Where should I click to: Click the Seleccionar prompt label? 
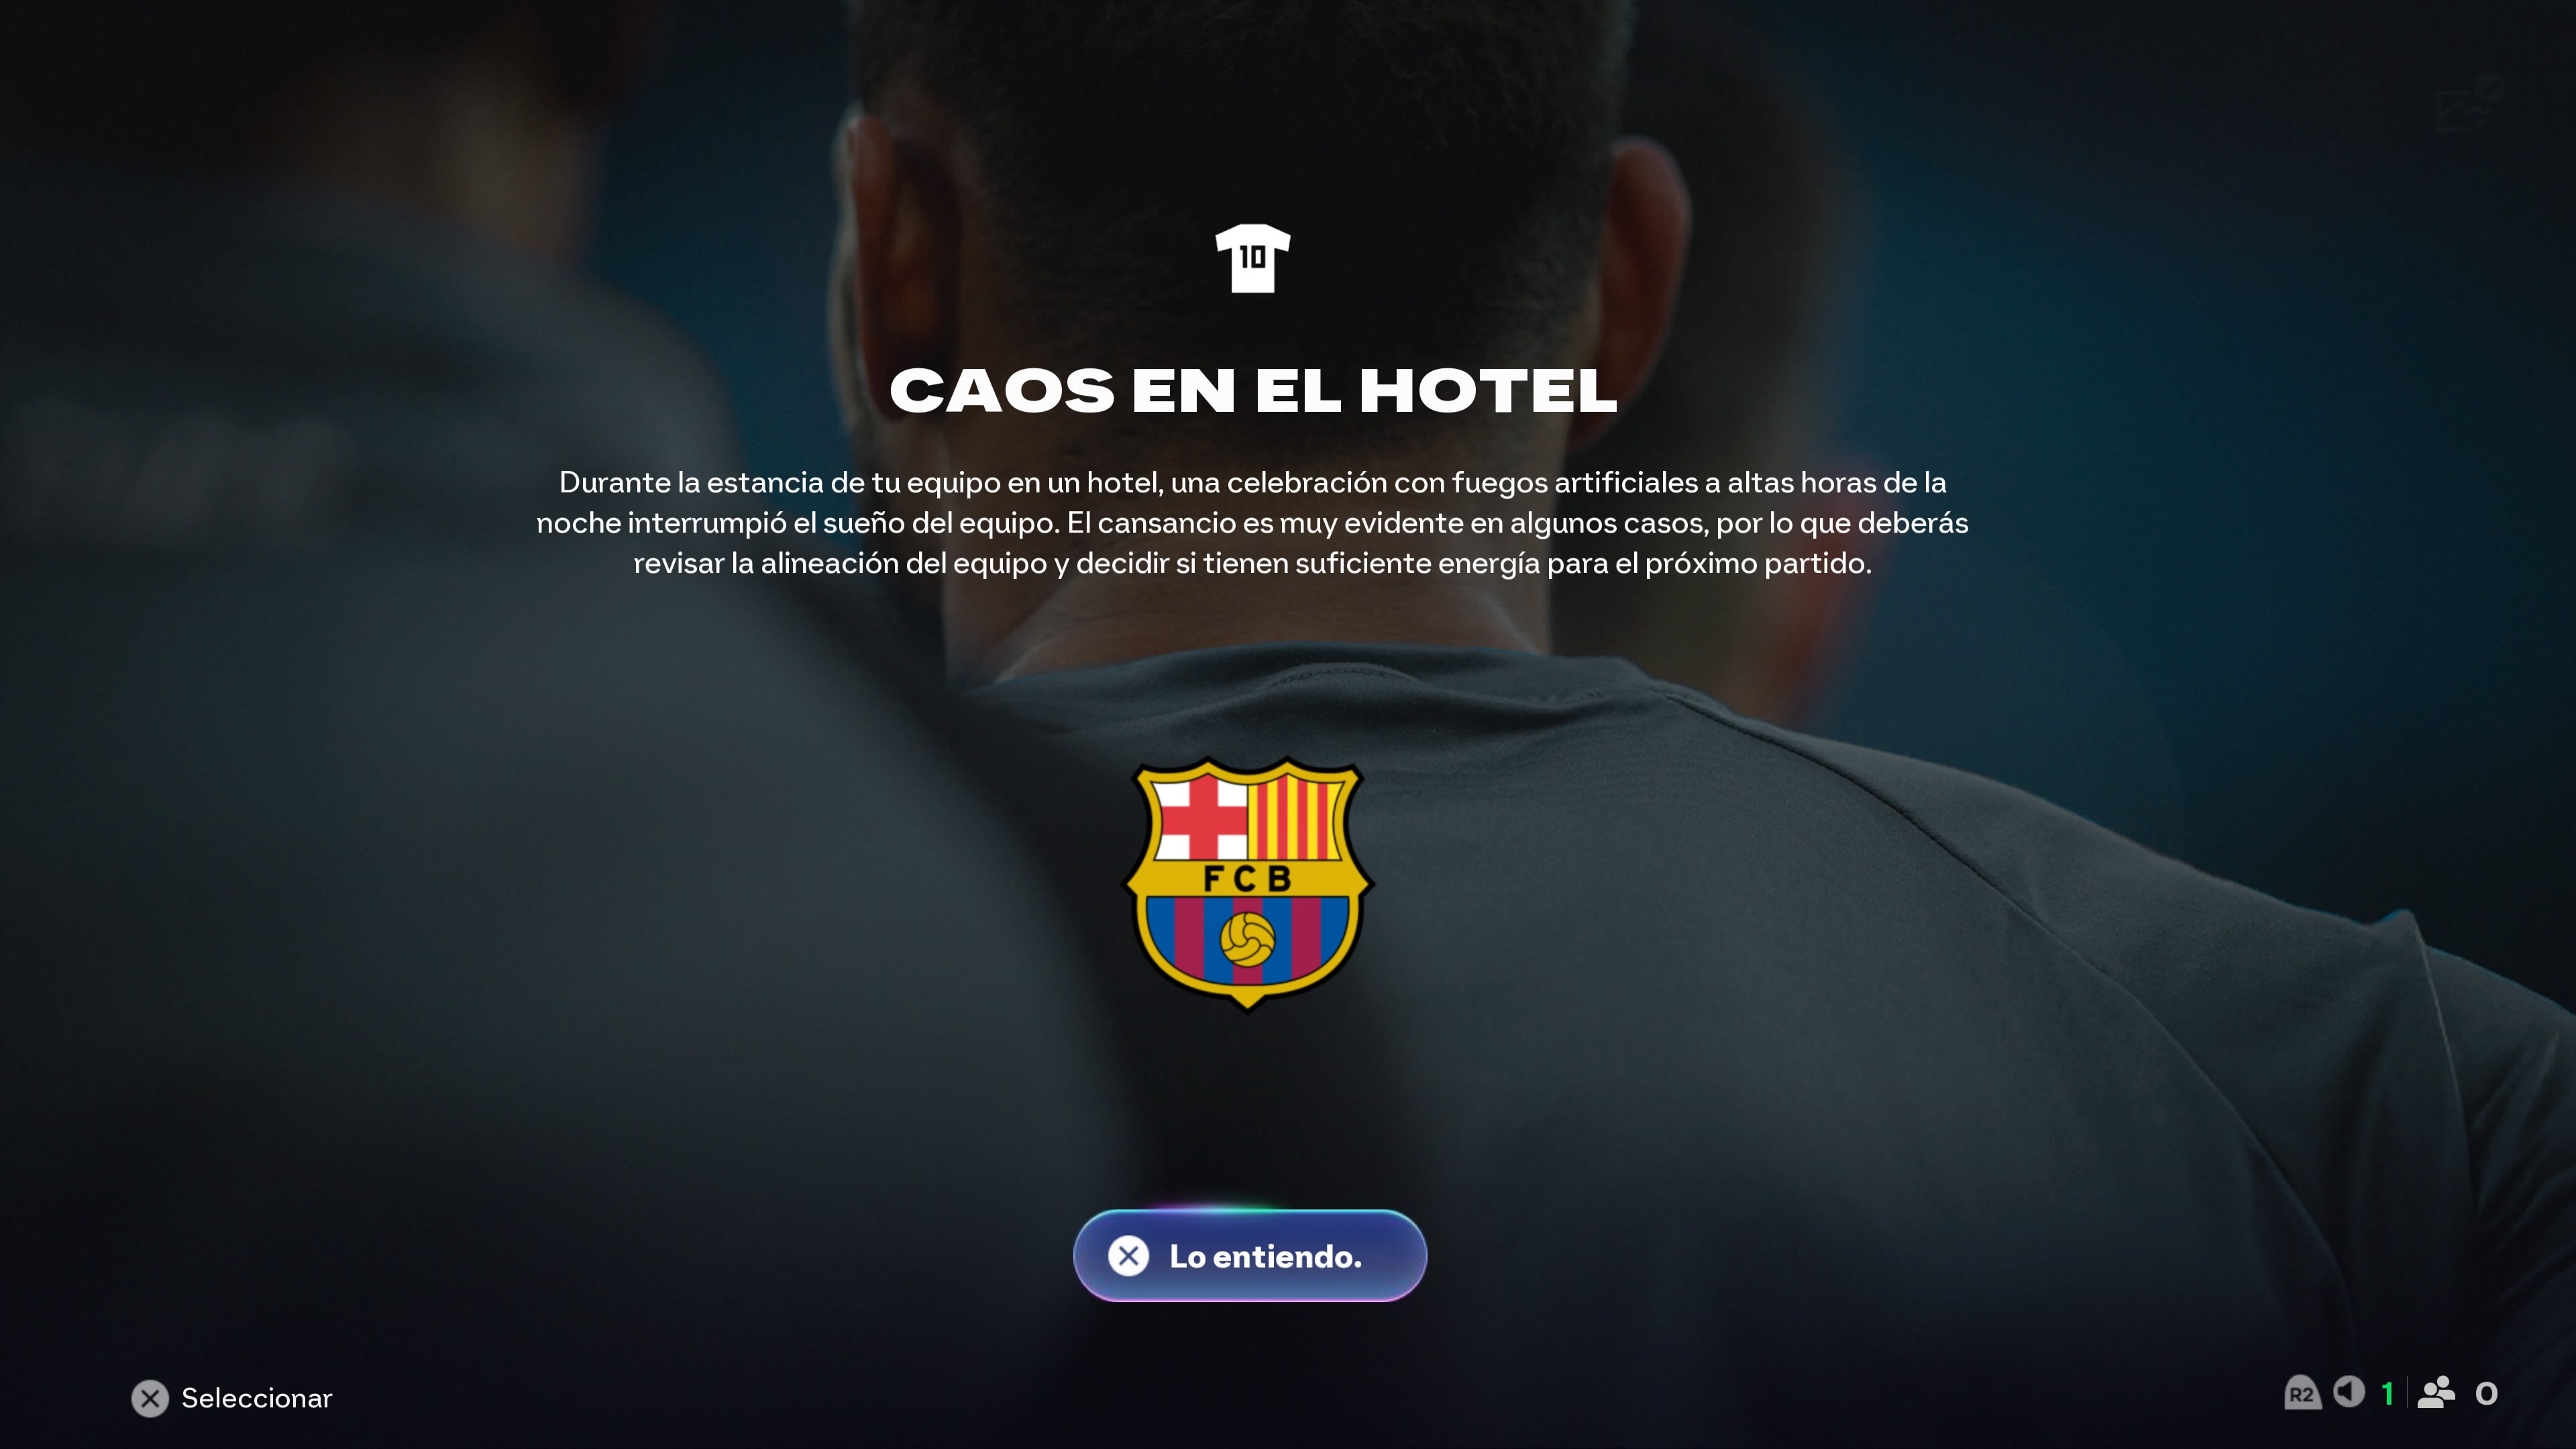tap(257, 1398)
